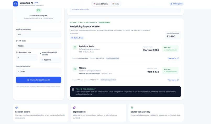Click the Location-aware heart icon
The image size is (211, 124).
coord(16,108)
